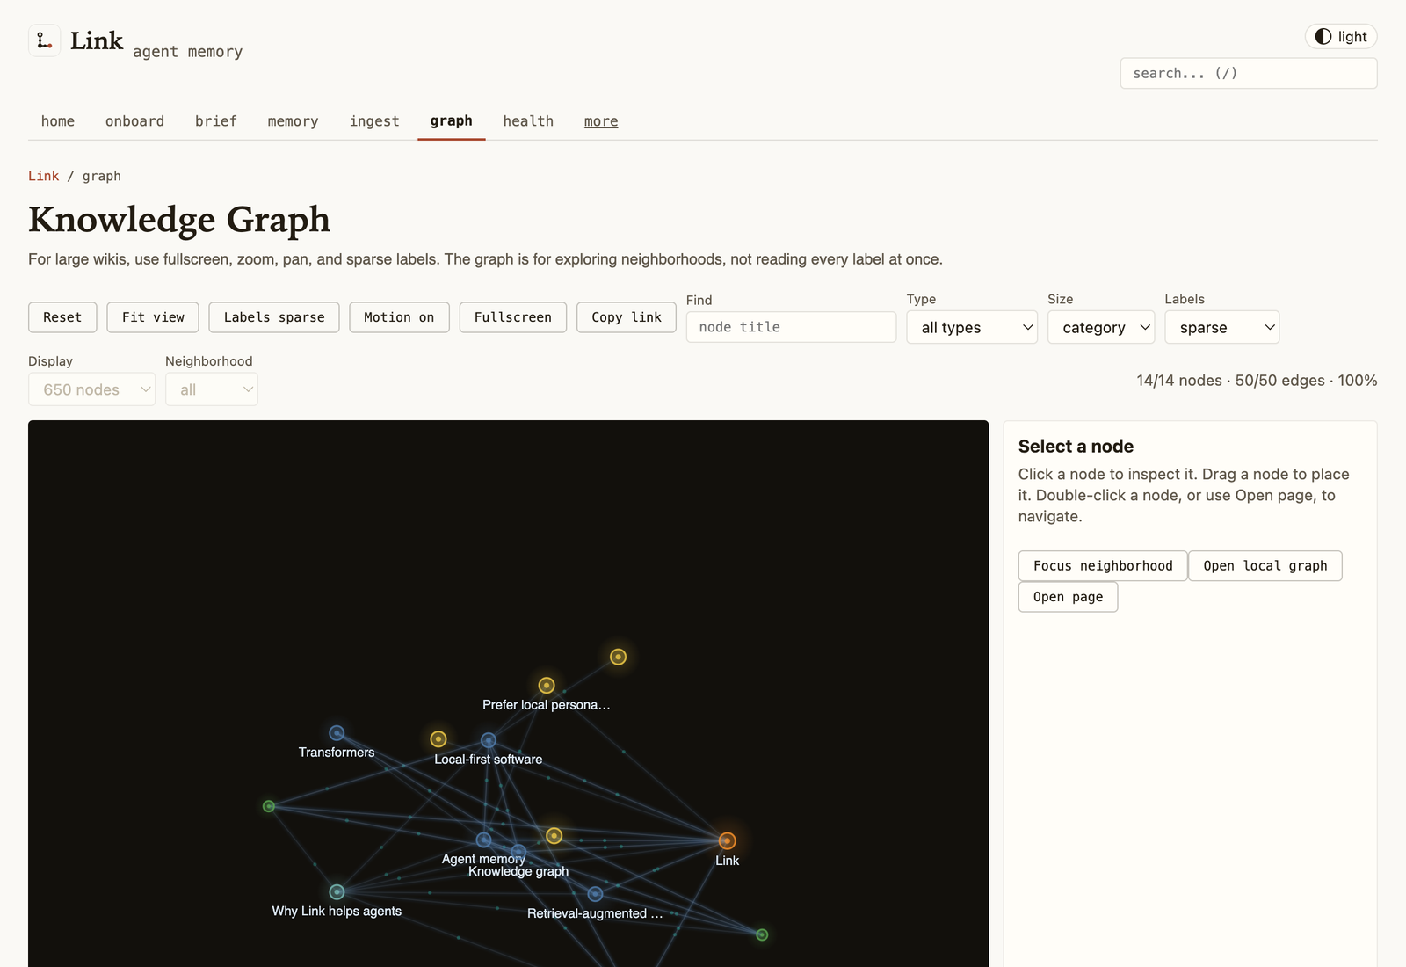The width and height of the screenshot is (1406, 967).
Task: Focus the Find node title field
Action: [x=791, y=327]
